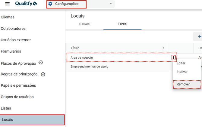Navigate to Grupos de usuários
The height and width of the screenshot is (127, 202).
point(17,97)
